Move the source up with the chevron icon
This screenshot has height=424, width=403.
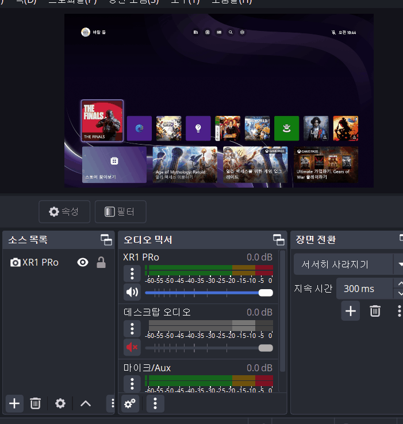point(86,403)
